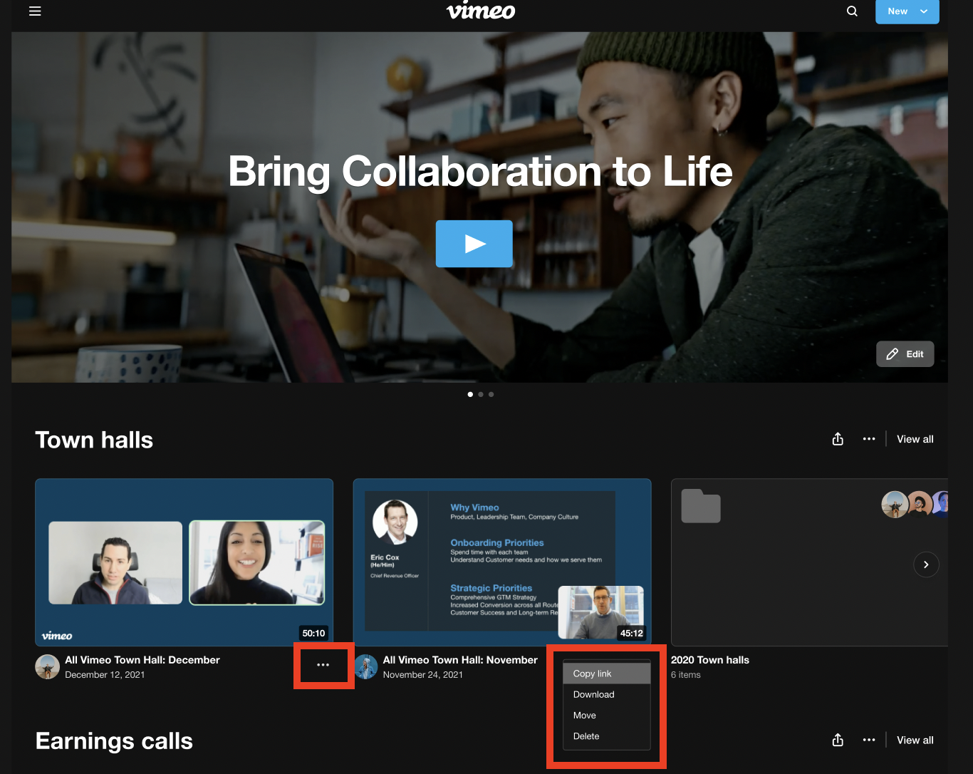
Task: Click the Vimeo logo in header
Action: (481, 11)
